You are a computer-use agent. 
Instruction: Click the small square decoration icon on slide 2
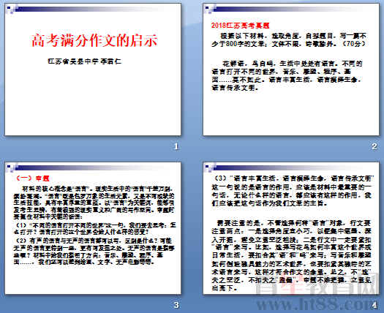tap(208, 10)
